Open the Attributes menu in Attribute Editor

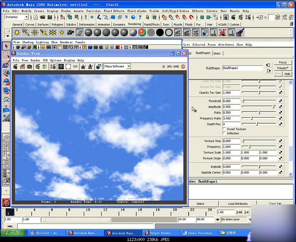click(226, 45)
